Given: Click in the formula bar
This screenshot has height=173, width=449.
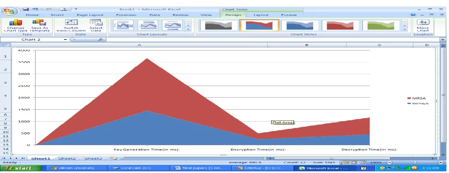Looking at the screenshot, I should pos(273,39).
